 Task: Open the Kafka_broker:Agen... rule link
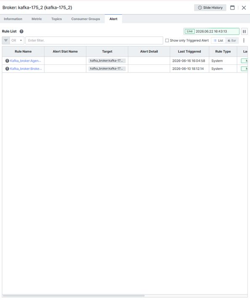click(x=25, y=61)
